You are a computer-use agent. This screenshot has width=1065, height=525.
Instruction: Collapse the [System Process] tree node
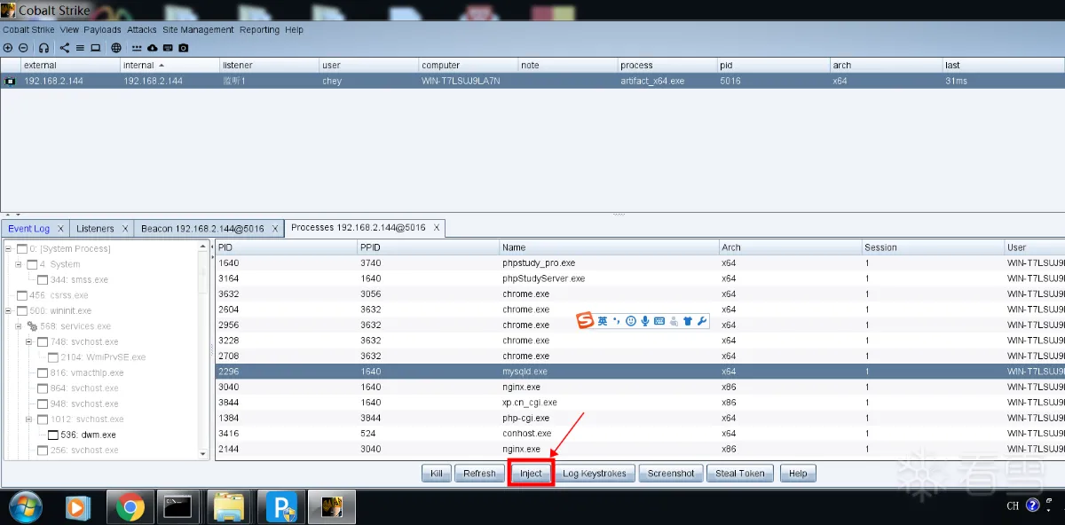pos(9,249)
